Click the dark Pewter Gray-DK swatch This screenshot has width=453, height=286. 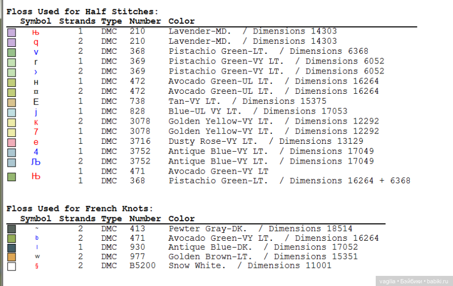[12, 229]
